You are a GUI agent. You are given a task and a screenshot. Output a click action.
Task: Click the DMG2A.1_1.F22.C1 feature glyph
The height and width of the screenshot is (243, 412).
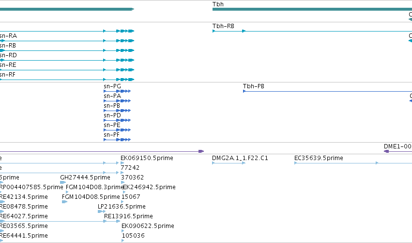[229, 163]
